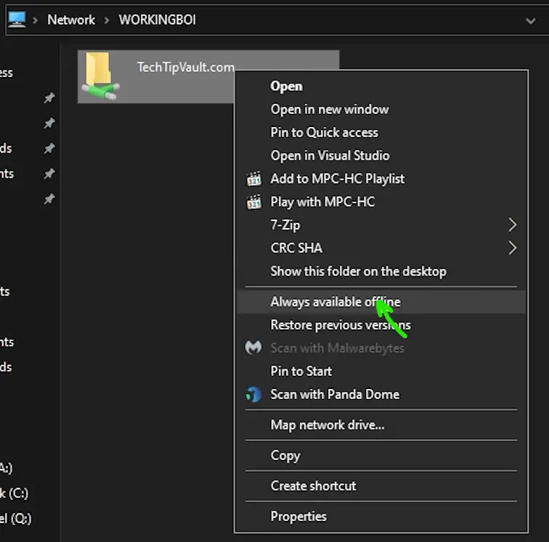Choose Open in new window
Image resolution: width=549 pixels, height=542 pixels.
pyautogui.click(x=381, y=110)
